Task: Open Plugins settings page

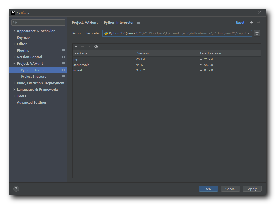Action: point(23,51)
